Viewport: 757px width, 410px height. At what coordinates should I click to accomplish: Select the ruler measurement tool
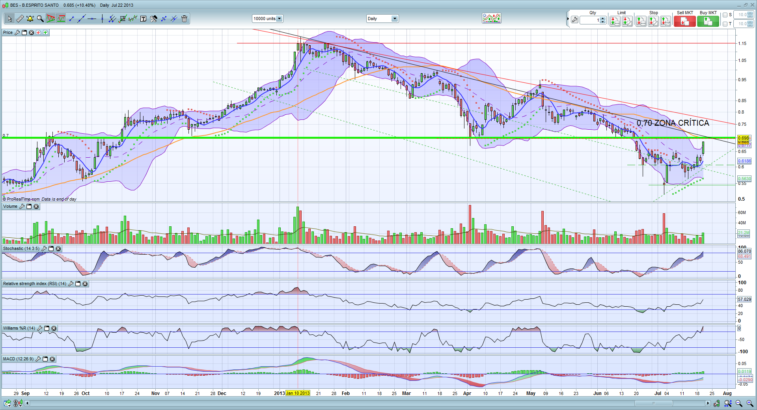[x=20, y=19]
